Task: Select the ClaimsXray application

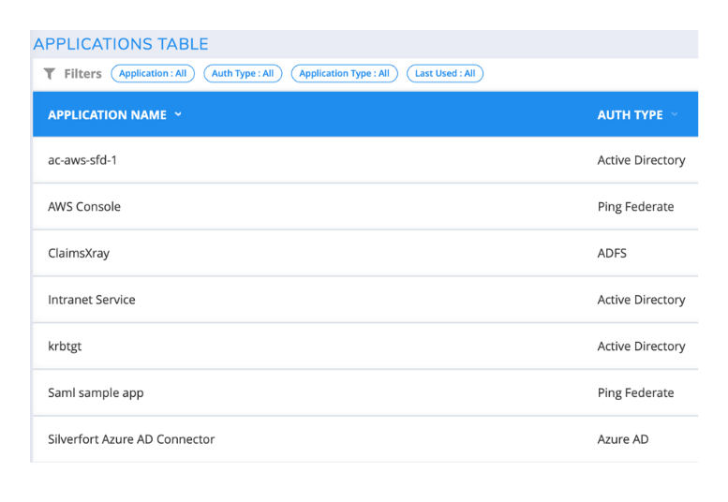Action: (x=79, y=254)
